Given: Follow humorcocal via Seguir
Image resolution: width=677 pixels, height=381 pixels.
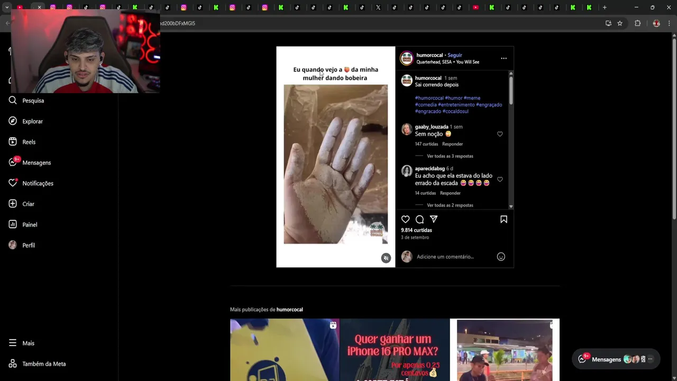Looking at the screenshot, I should pos(455,55).
